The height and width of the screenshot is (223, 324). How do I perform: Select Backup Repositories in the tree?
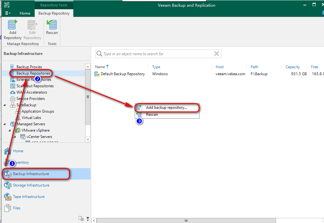pos(33,73)
